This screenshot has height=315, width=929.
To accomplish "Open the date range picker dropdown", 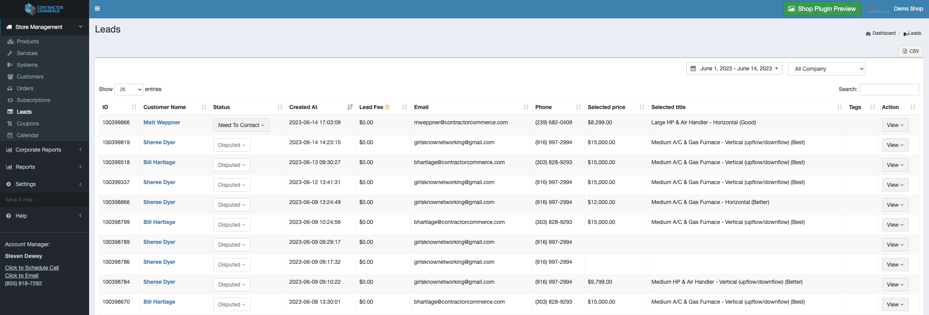I will point(734,68).
